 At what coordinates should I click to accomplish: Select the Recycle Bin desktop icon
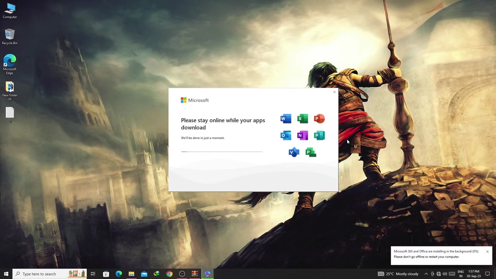pos(10,37)
